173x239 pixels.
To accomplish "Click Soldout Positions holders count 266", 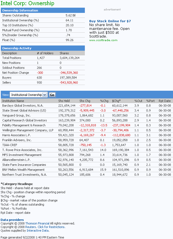I will click(39, 68).
